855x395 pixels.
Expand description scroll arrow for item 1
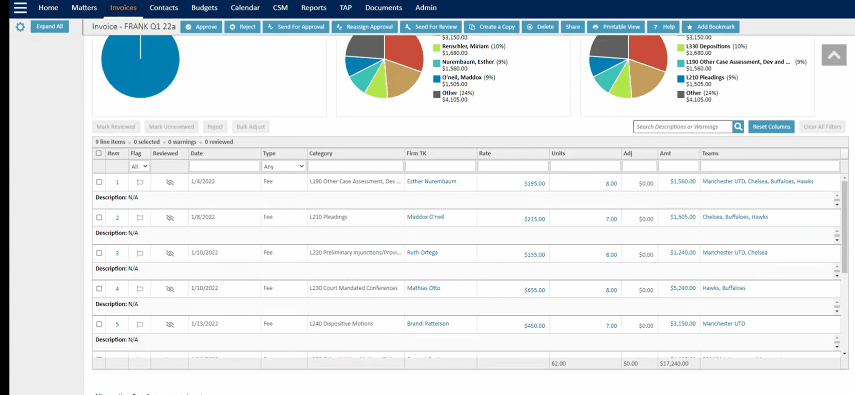coord(837,204)
